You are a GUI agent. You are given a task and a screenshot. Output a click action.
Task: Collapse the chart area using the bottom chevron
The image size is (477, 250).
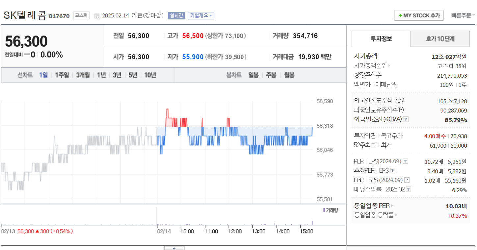tap(173, 249)
